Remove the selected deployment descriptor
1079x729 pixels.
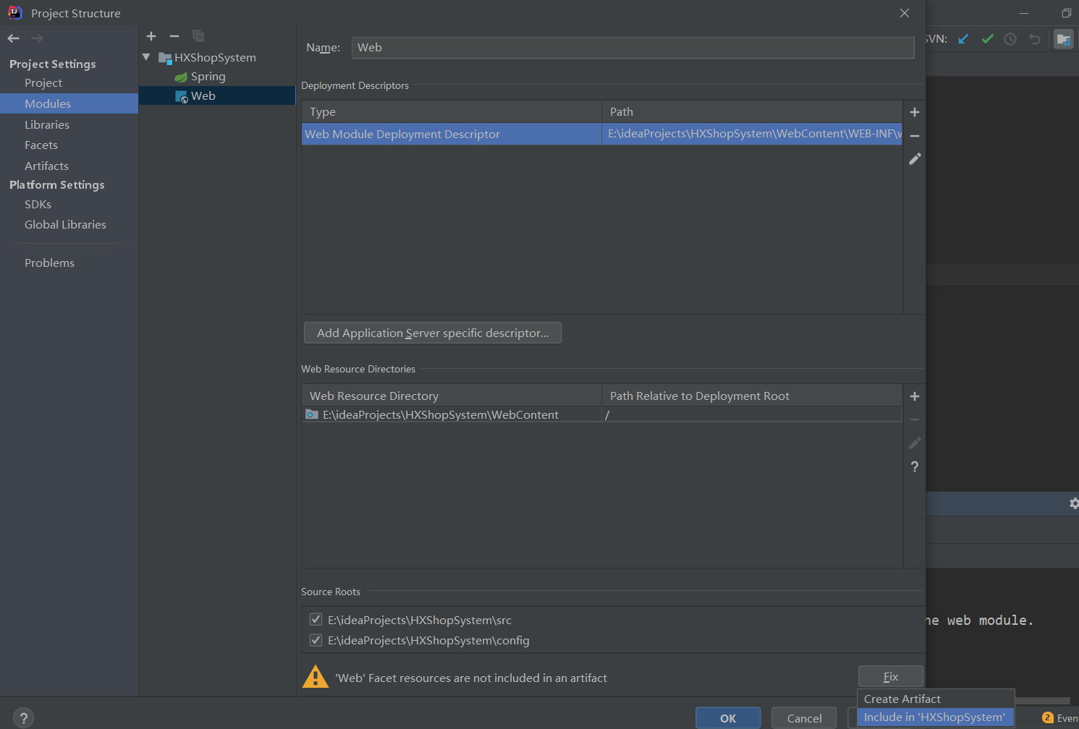click(x=915, y=136)
